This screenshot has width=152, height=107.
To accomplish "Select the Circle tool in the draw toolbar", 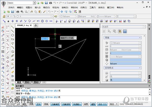I will pyautogui.click(x=13, y=52).
